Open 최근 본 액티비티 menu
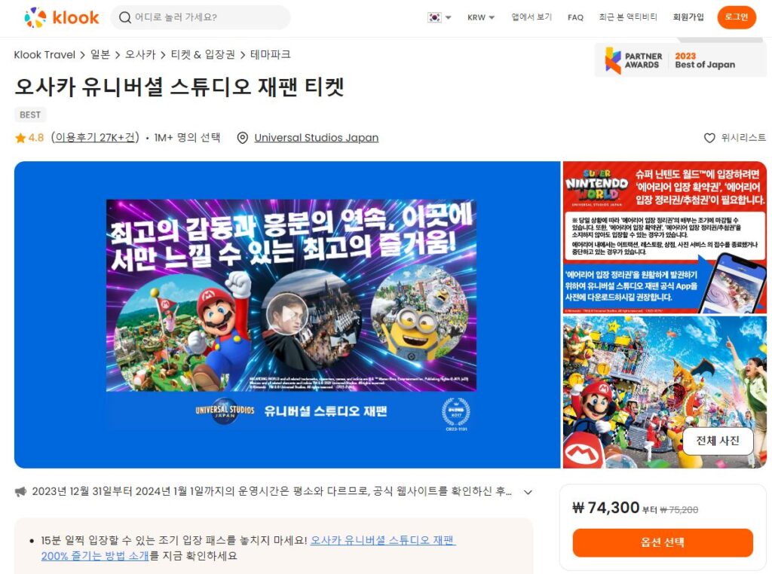Screen dimensions: 772x574 click(628, 17)
